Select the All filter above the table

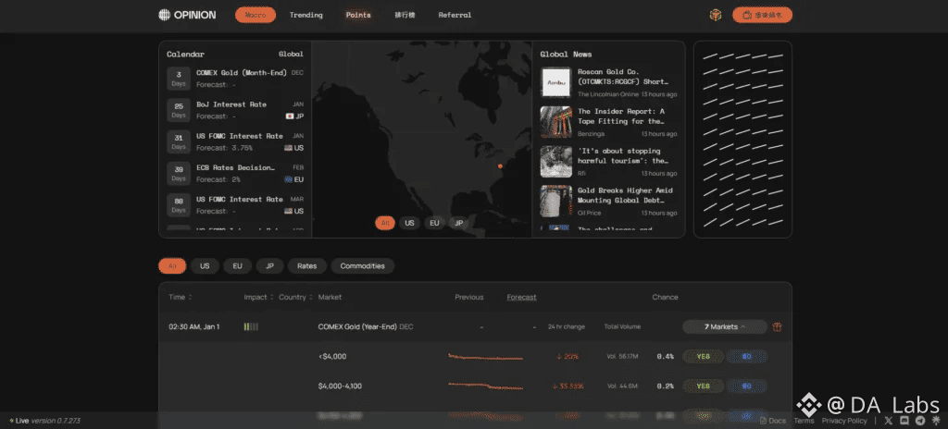172,266
